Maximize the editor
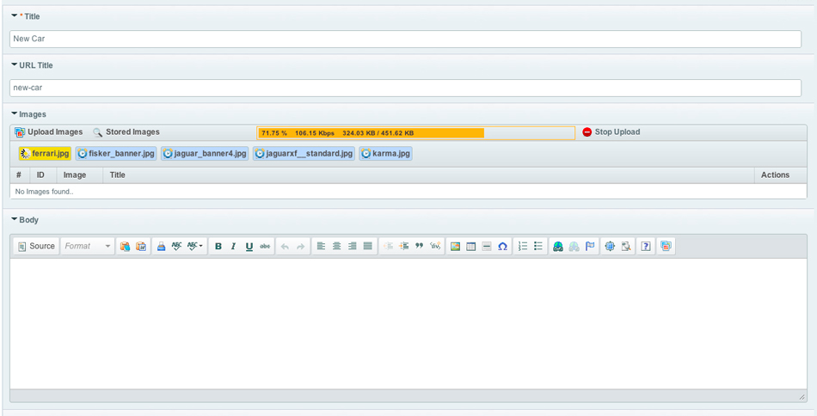Image resolution: width=817 pixels, height=416 pixels. pyautogui.click(x=610, y=247)
